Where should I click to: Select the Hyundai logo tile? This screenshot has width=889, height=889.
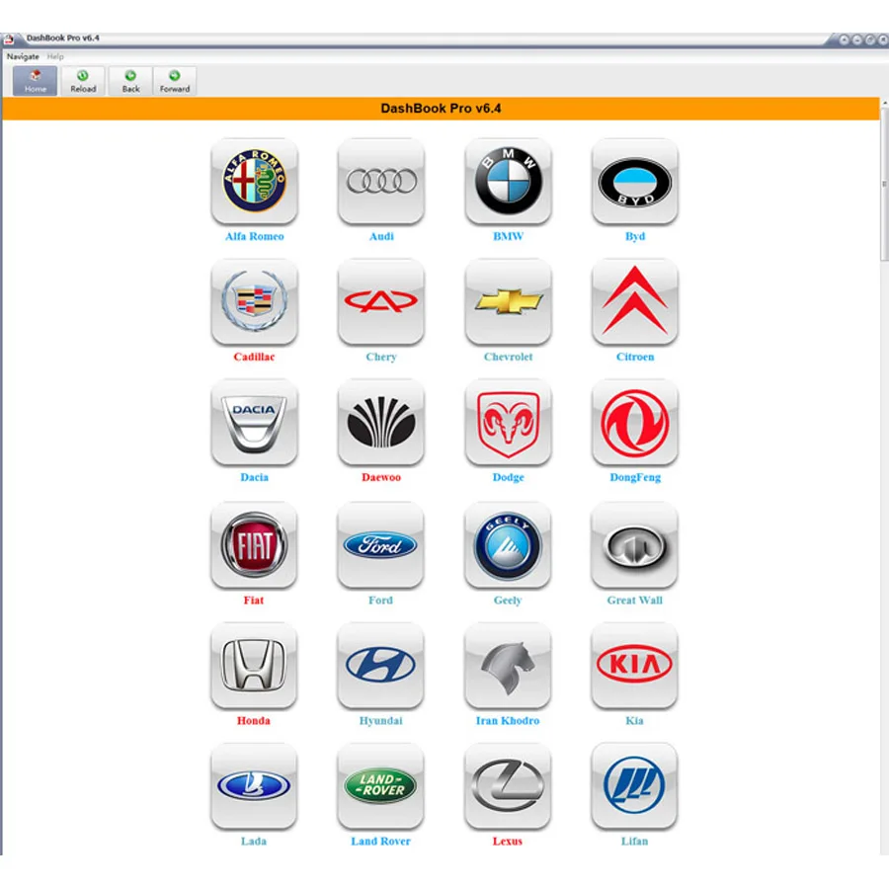click(380, 666)
